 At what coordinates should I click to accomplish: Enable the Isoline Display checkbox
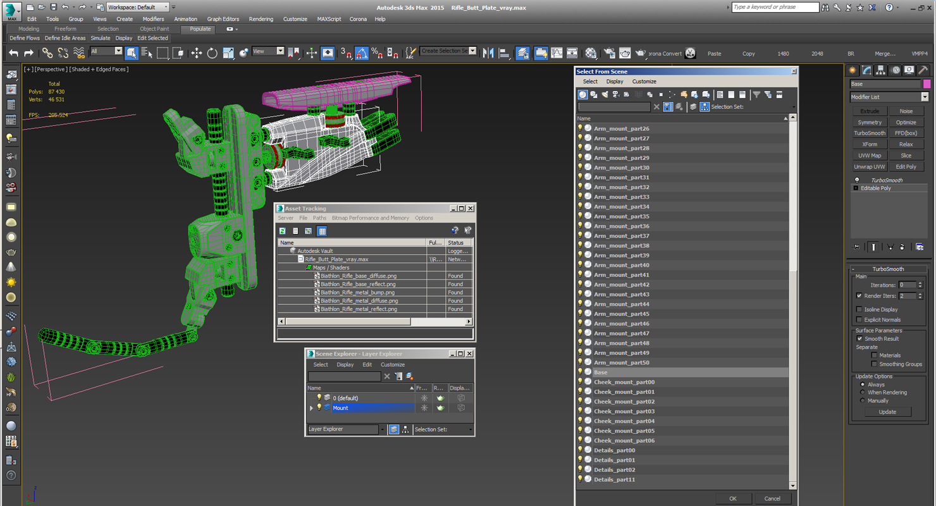click(859, 309)
